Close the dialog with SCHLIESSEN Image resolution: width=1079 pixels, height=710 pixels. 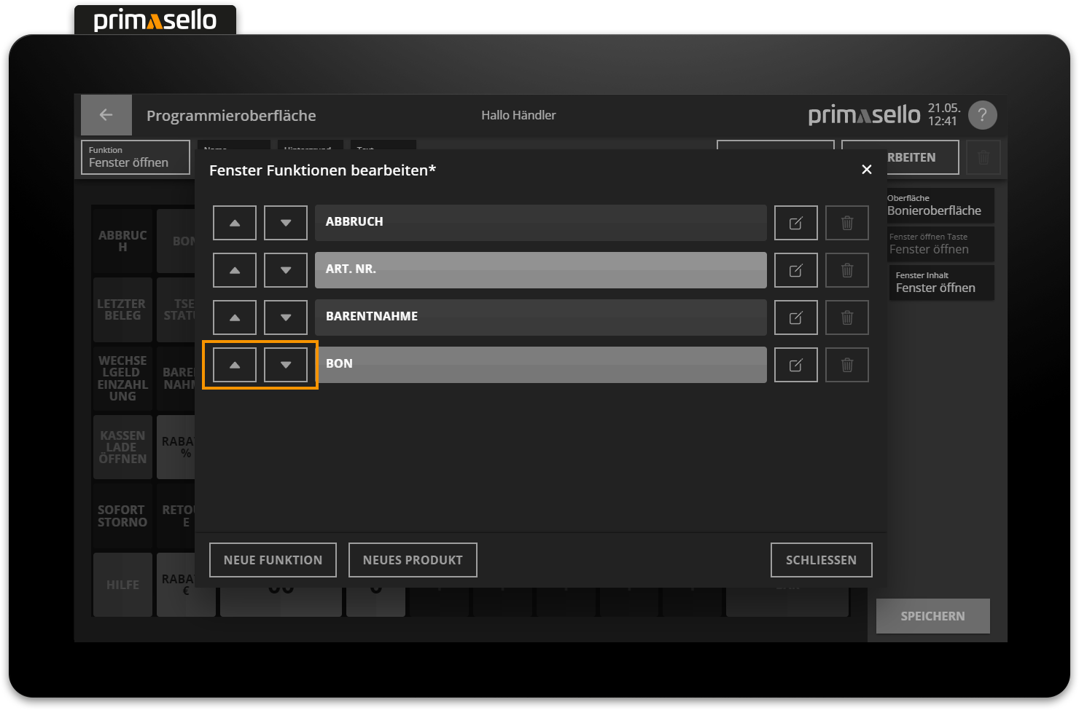821,559
